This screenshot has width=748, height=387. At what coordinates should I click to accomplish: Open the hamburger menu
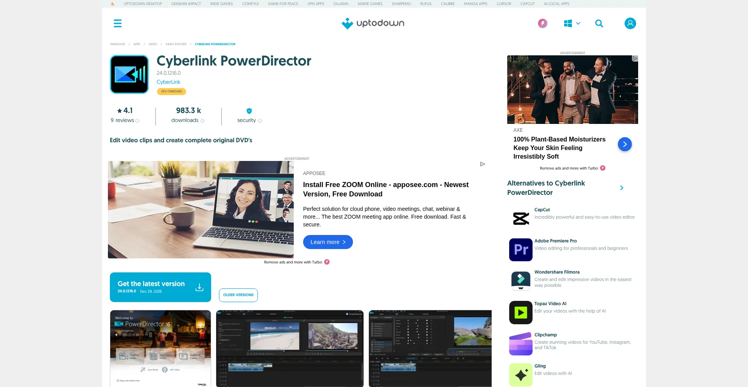click(x=118, y=23)
